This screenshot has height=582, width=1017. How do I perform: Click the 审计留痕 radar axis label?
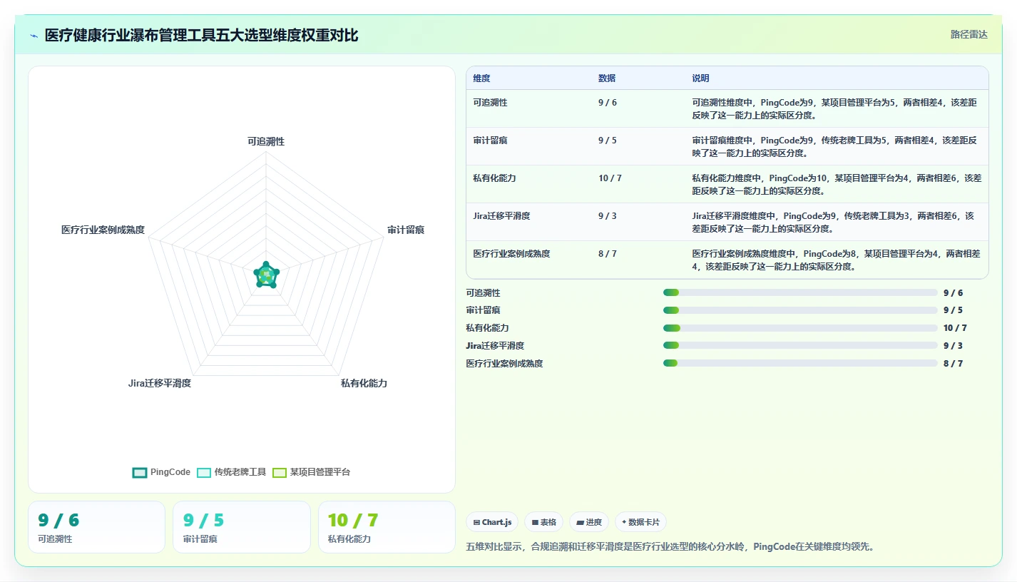(406, 230)
